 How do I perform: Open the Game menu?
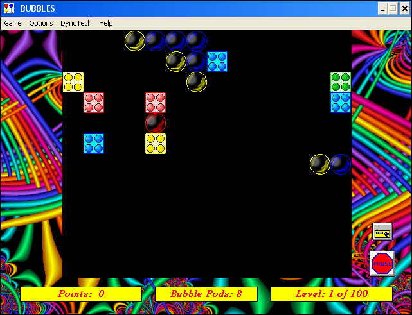[x=13, y=23]
